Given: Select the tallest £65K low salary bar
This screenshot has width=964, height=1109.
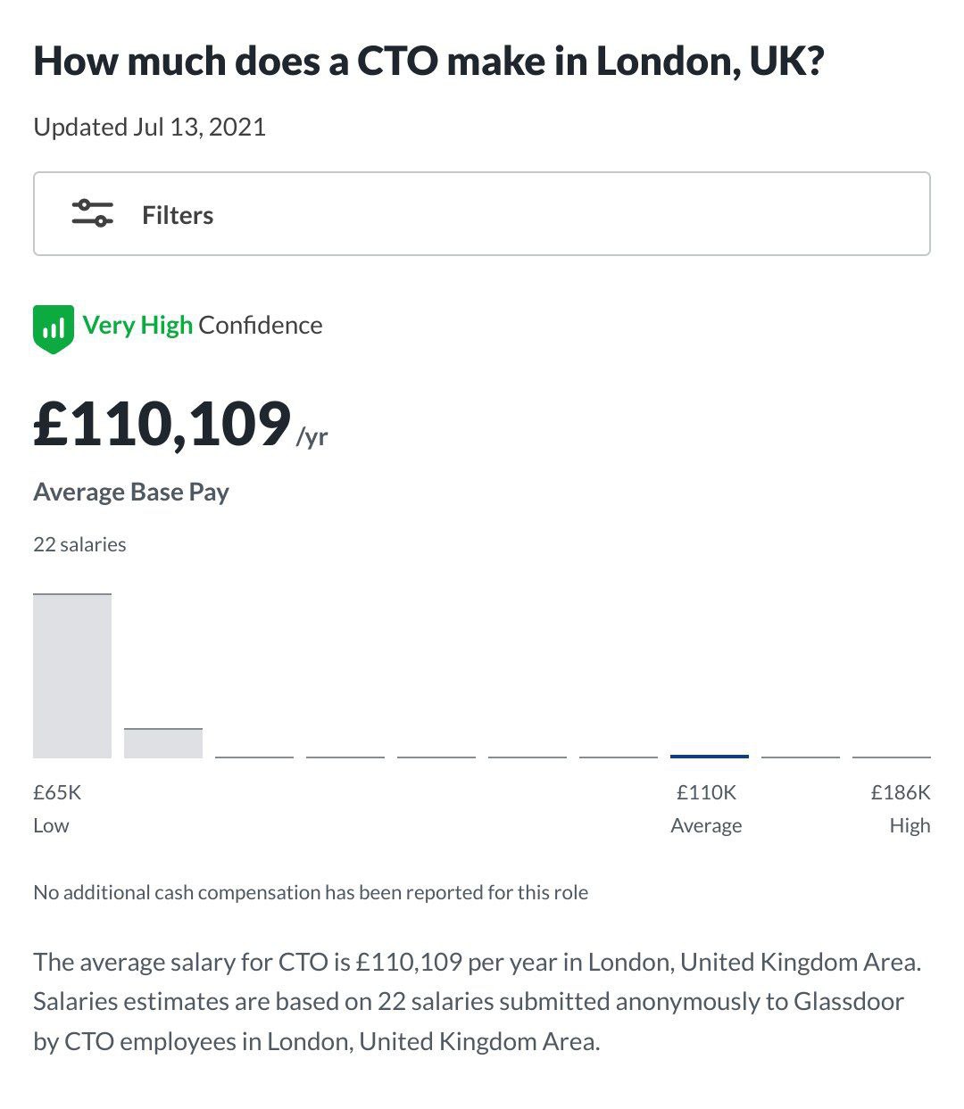Looking at the screenshot, I should coord(72,676).
